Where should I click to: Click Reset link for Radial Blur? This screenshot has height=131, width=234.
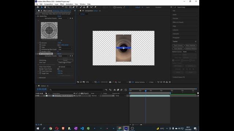click(59, 16)
